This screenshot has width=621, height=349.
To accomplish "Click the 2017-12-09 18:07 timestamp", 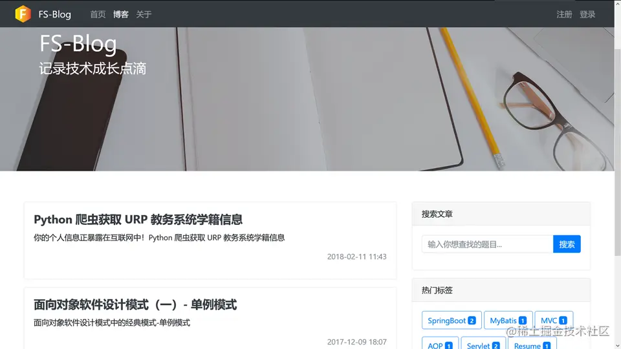I will coord(356,341).
